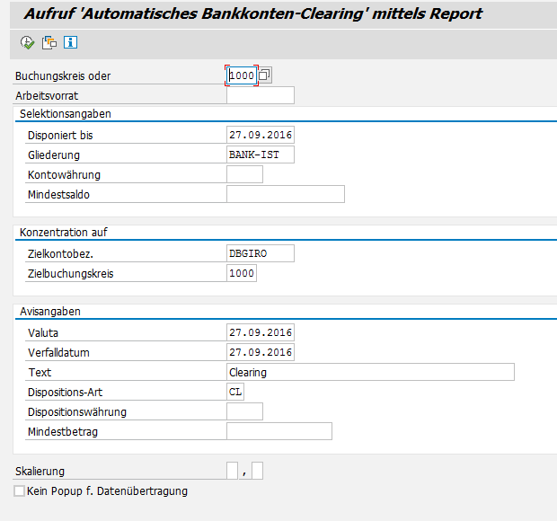The image size is (557, 521).
Task: Click the Text field containing Clearing
Action: [x=370, y=372]
